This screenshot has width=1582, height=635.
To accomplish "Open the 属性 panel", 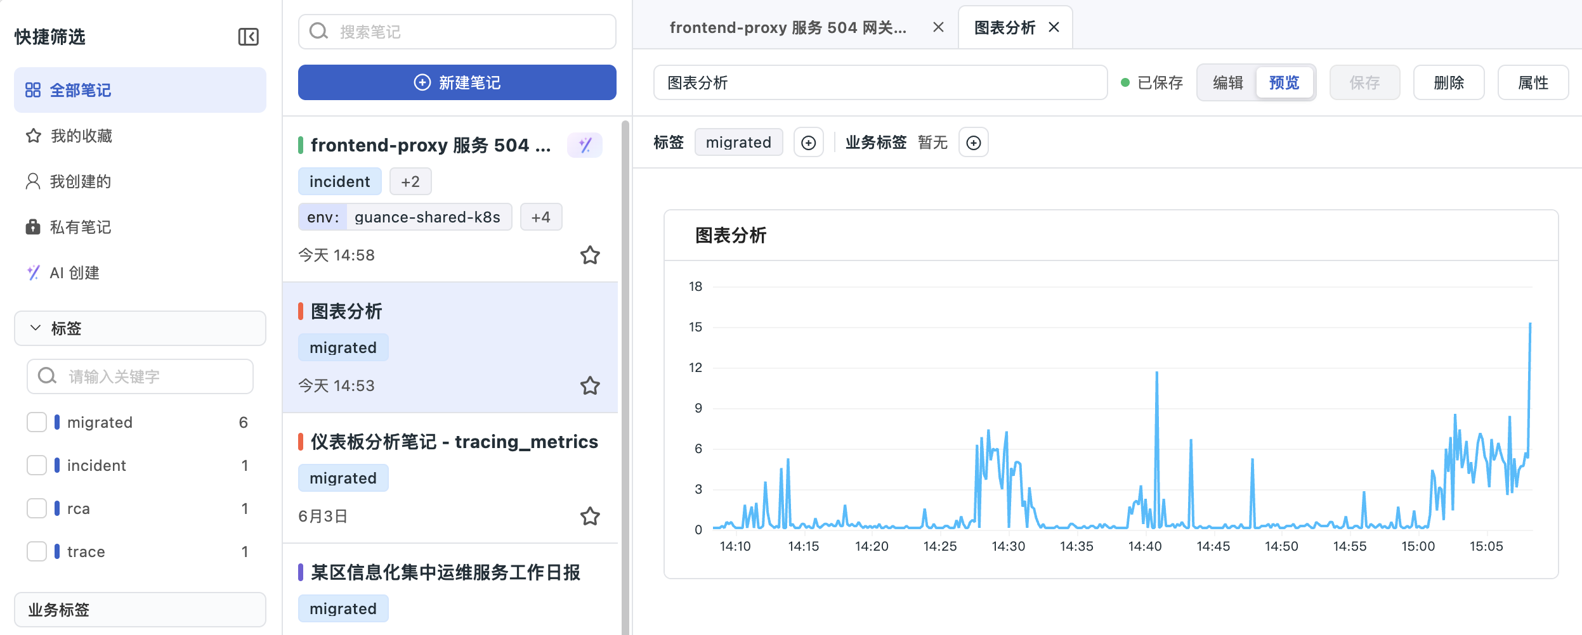I will 1533,82.
